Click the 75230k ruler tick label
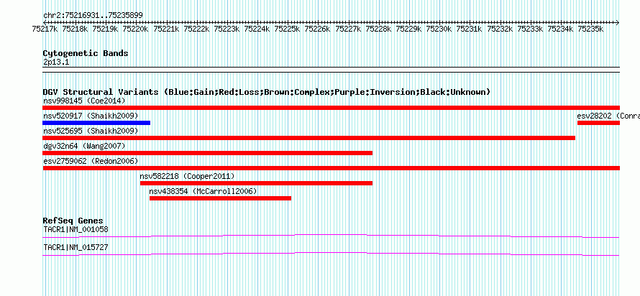The width and height of the screenshot is (640, 296). 439,29
